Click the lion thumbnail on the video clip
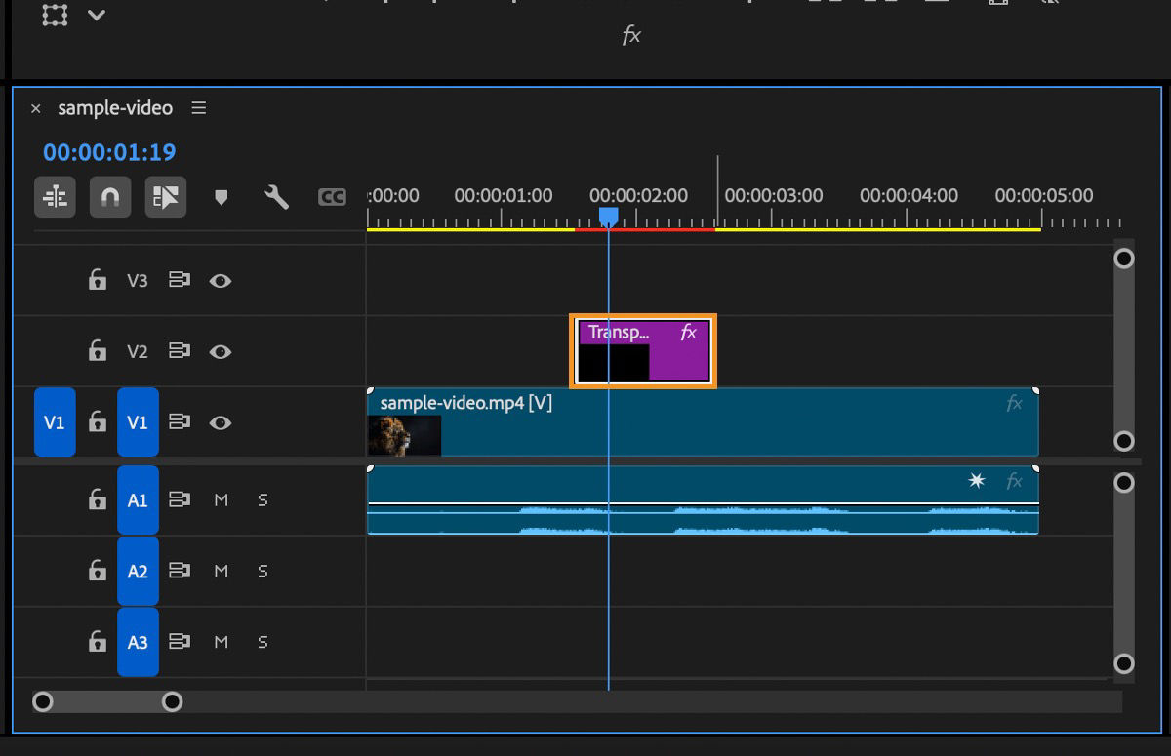Viewport: 1171px width, 756px height. [x=404, y=435]
